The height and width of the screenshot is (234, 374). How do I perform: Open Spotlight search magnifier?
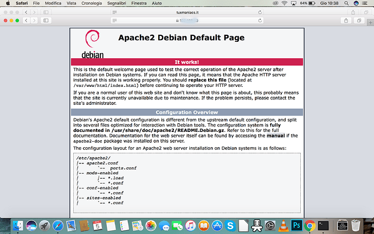click(346, 3)
